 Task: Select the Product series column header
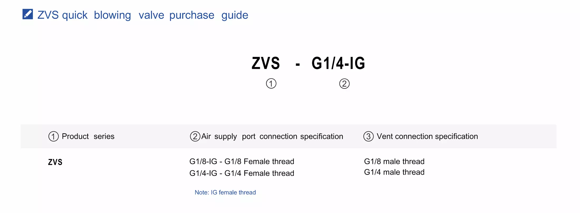[88, 136]
